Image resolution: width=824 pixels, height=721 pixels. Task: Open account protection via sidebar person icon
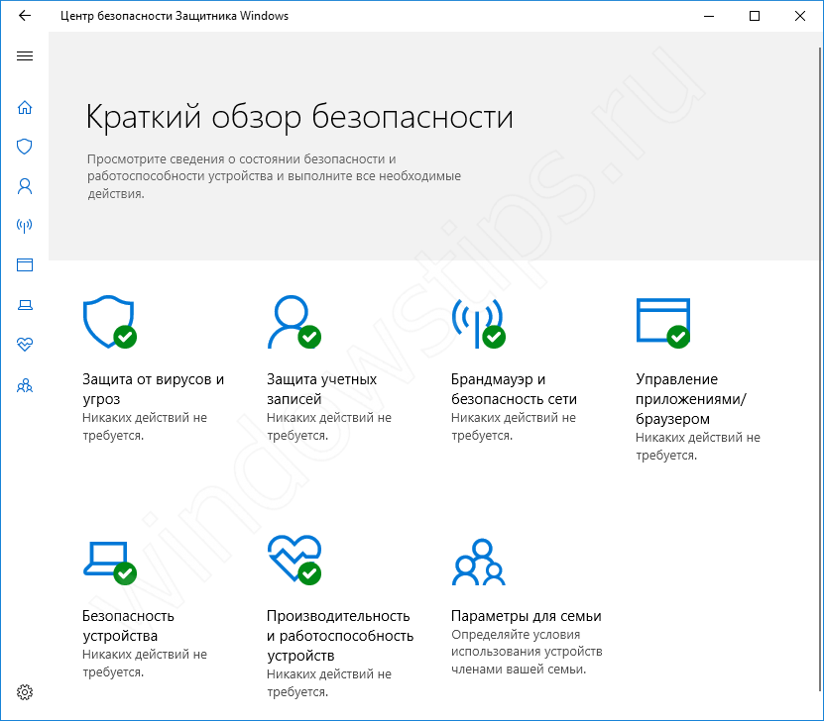[25, 186]
